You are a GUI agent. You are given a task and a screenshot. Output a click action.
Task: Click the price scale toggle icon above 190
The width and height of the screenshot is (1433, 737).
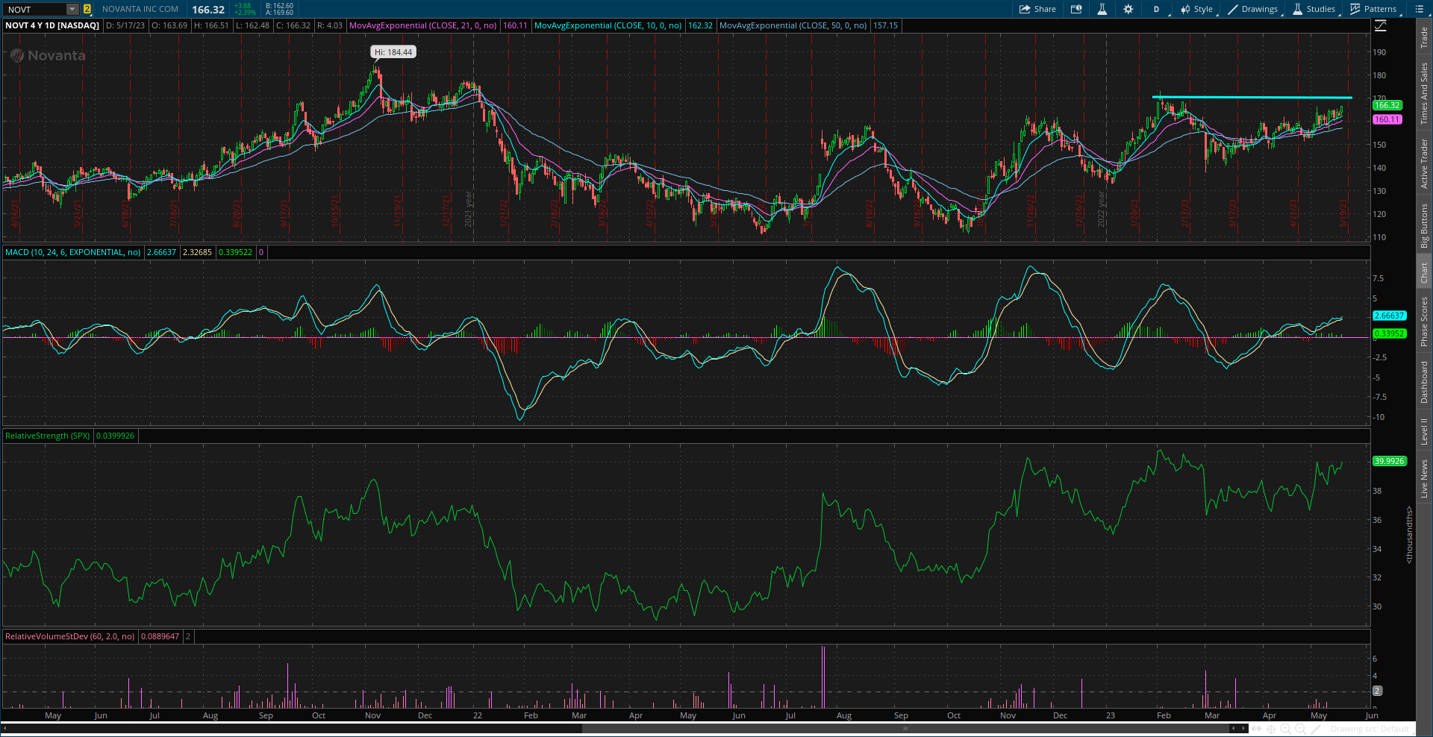1381,25
